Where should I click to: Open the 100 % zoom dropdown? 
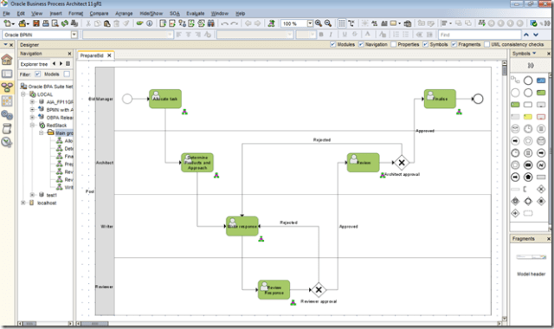pos(310,23)
